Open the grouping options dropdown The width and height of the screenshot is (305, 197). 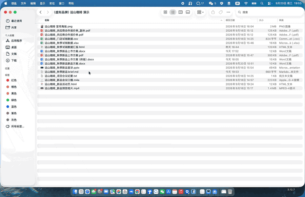(200, 12)
